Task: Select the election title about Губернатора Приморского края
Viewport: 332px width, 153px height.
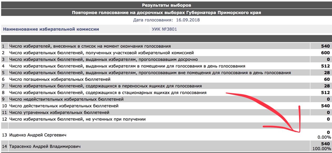Action: point(166,13)
